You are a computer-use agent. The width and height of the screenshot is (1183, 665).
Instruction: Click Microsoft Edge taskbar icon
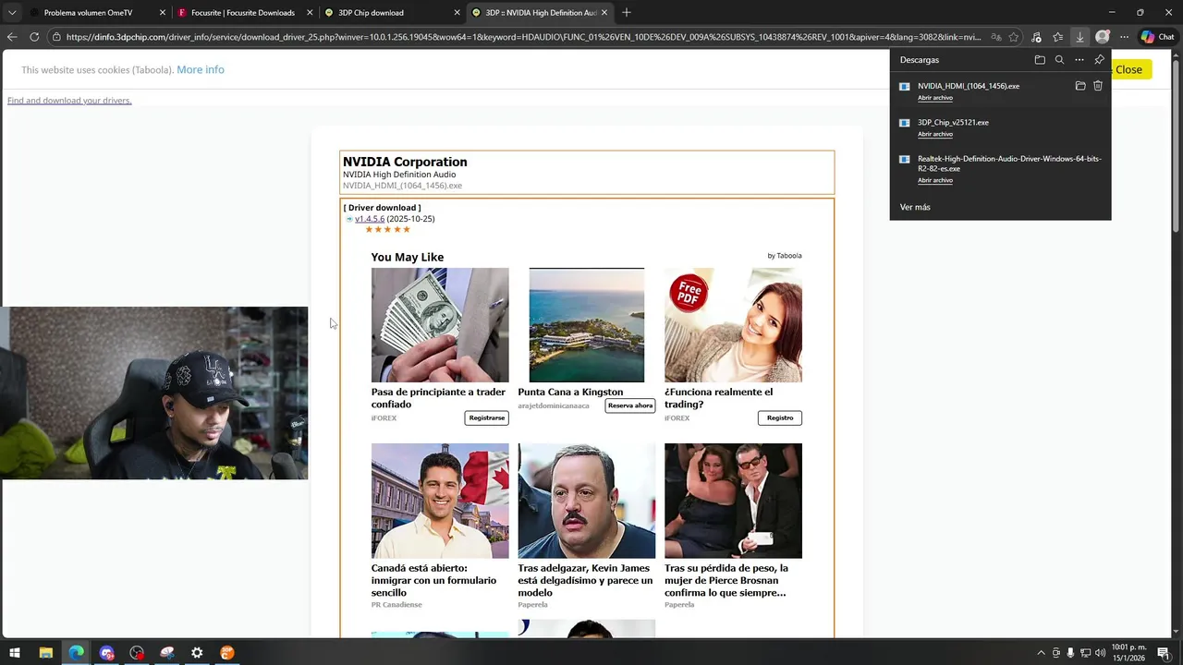point(76,653)
